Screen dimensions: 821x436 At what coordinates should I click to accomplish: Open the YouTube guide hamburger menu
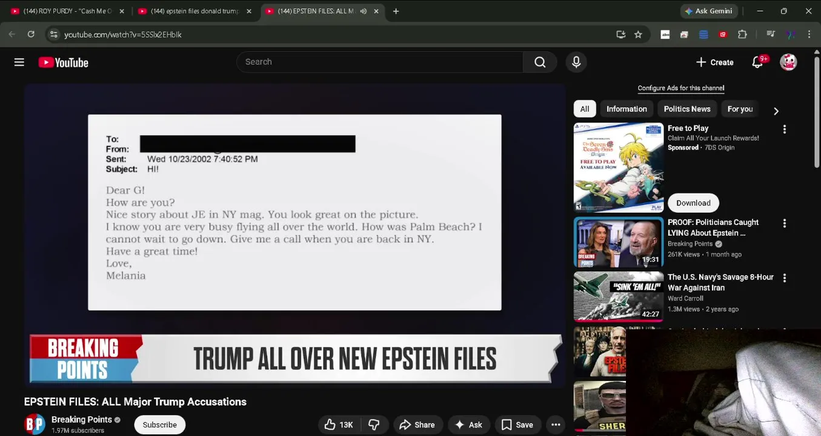19,62
